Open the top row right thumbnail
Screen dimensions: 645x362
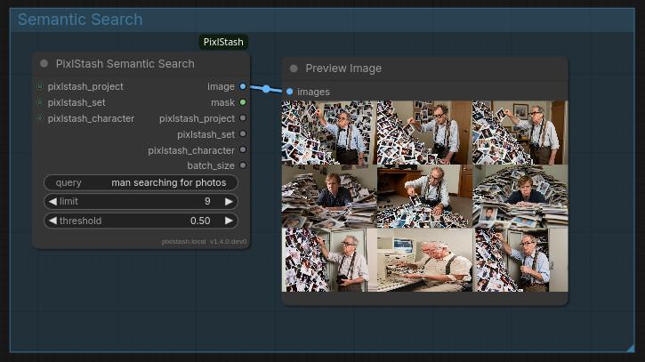(x=520, y=133)
